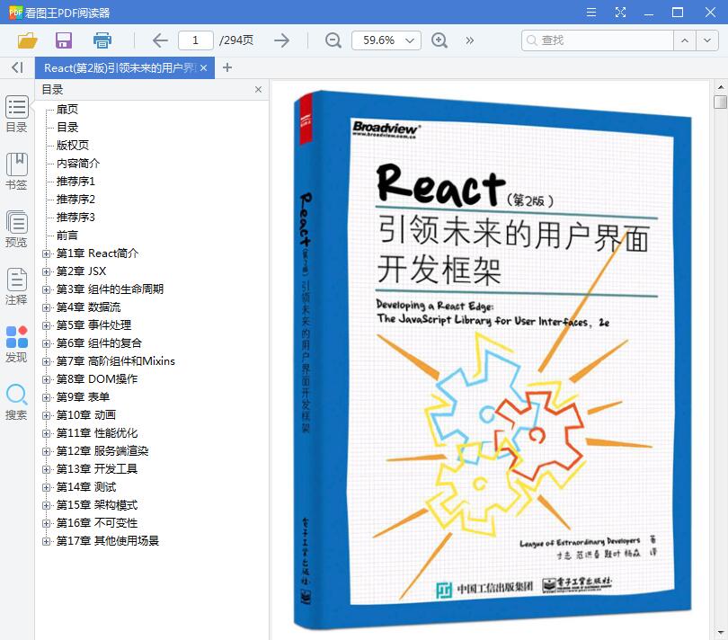Find next search result down arrow
Screen dimensions: 728x640
click(x=707, y=40)
